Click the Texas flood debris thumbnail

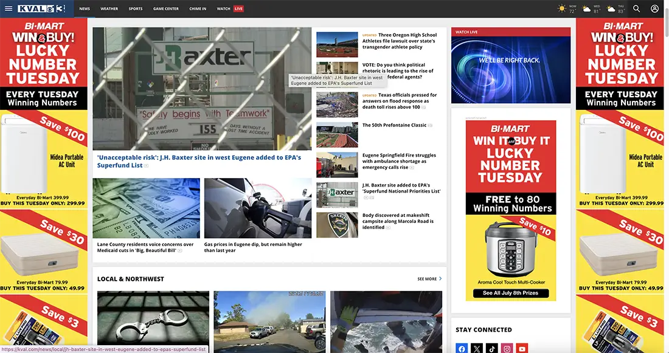[337, 105]
